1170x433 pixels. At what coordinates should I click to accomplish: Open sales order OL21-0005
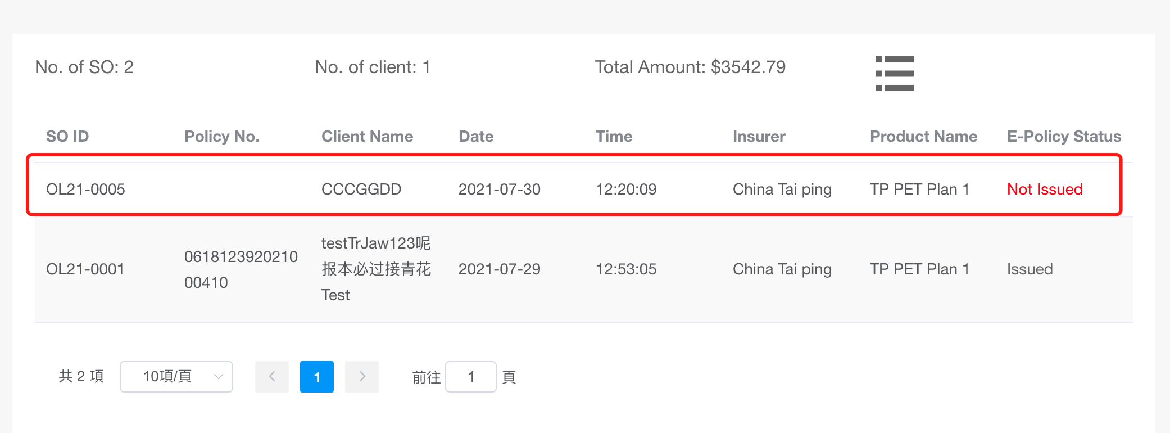85,190
